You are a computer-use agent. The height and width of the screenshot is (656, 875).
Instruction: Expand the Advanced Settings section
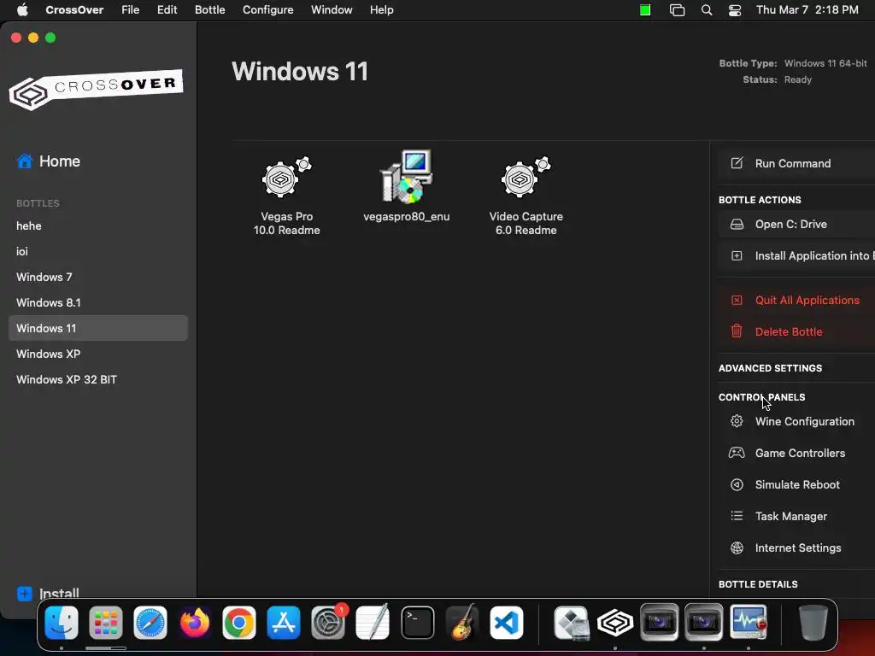pos(770,368)
